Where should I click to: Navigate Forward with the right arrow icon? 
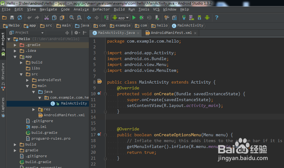pos(97,18)
